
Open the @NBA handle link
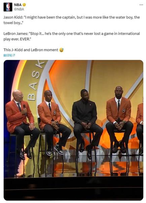pyautogui.click(x=19, y=9)
